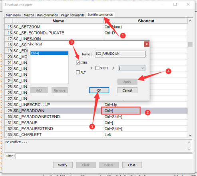Enable the SHIFT checkbox

click(98, 68)
